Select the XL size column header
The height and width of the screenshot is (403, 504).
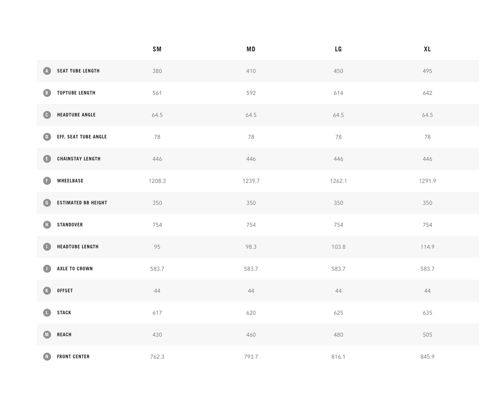(x=427, y=49)
